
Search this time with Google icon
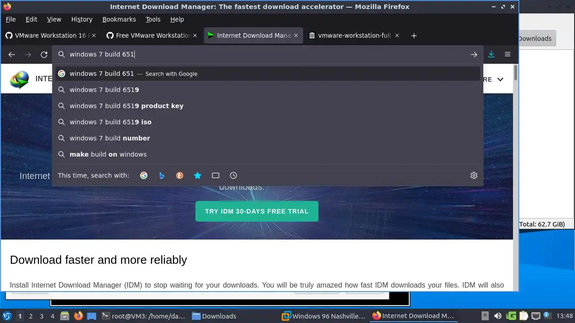(x=144, y=175)
